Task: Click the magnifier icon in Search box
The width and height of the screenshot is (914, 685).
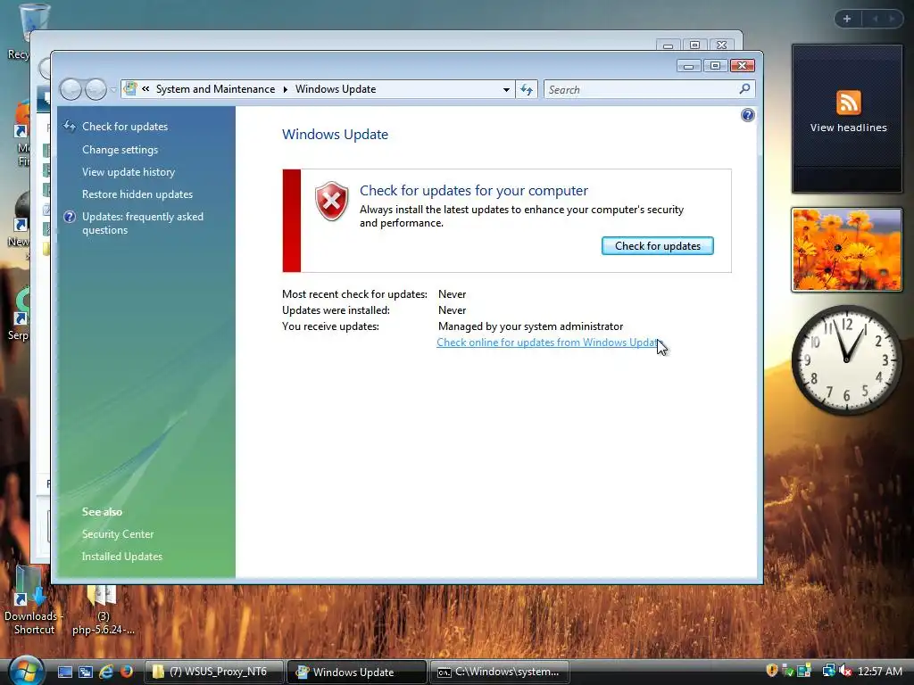Action: point(744,89)
